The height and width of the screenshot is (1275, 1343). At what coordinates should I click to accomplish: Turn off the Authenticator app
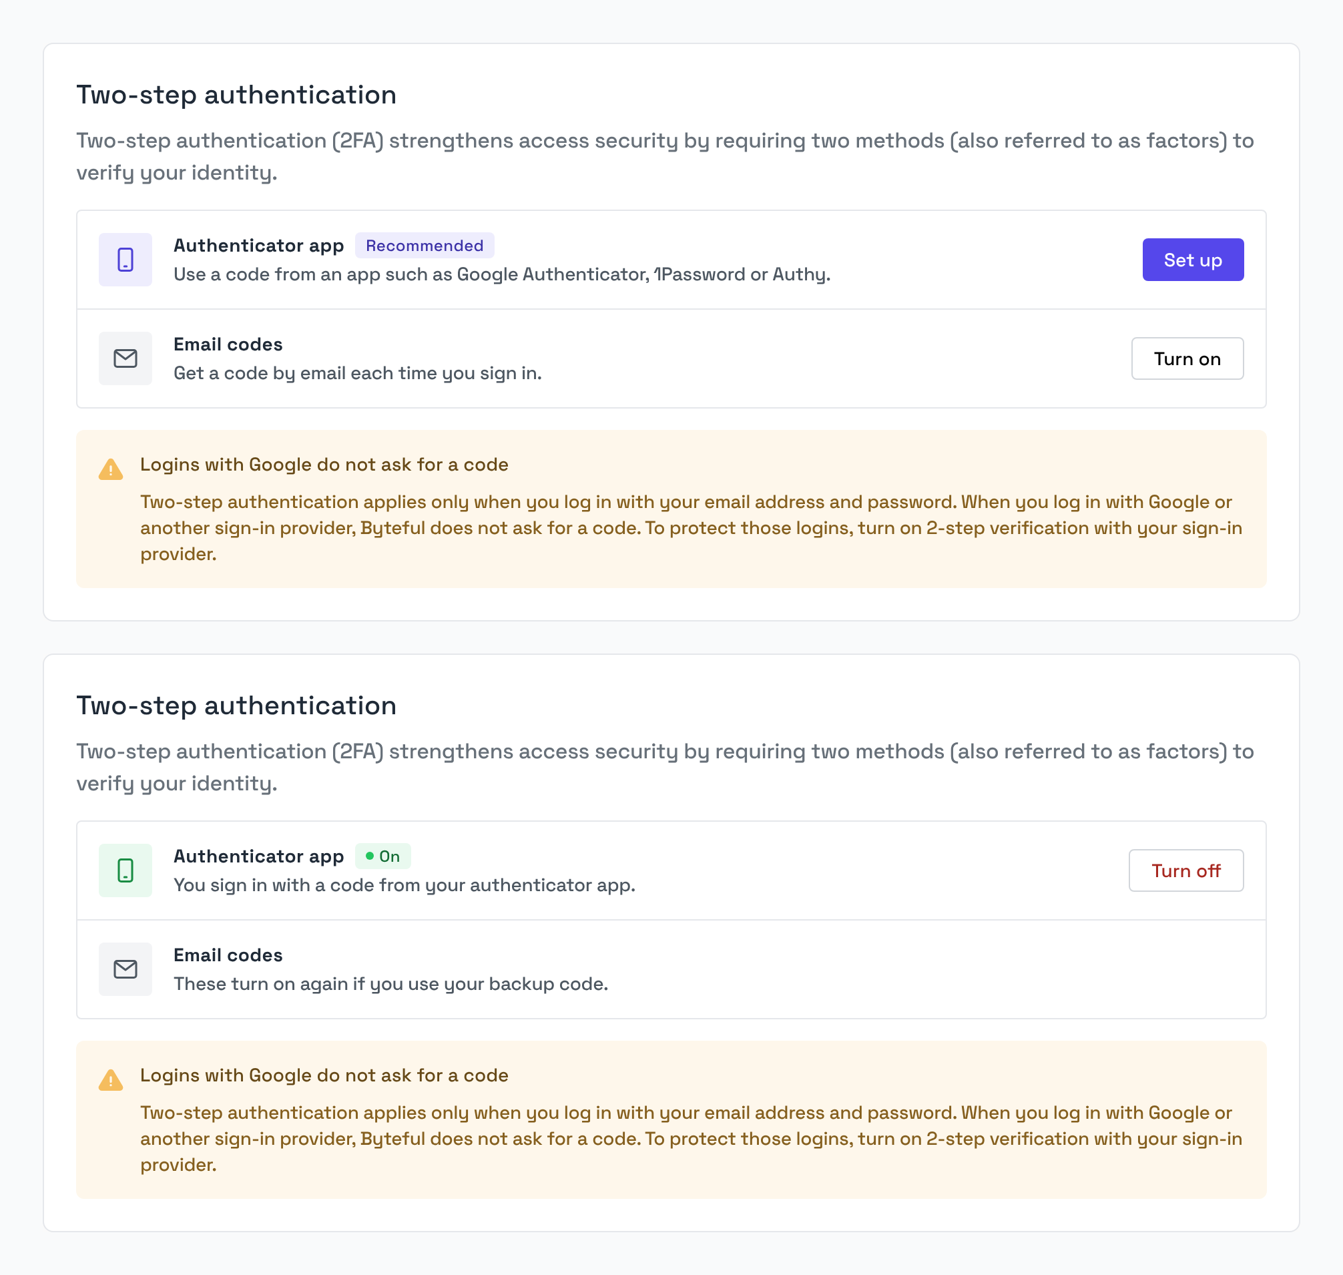coord(1186,870)
